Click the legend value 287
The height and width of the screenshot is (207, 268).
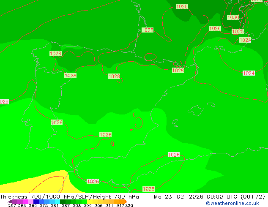66,205
